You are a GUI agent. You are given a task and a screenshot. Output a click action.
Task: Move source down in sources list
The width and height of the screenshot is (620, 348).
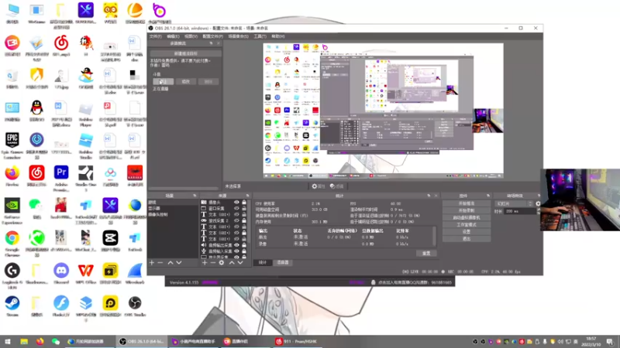pos(240,262)
